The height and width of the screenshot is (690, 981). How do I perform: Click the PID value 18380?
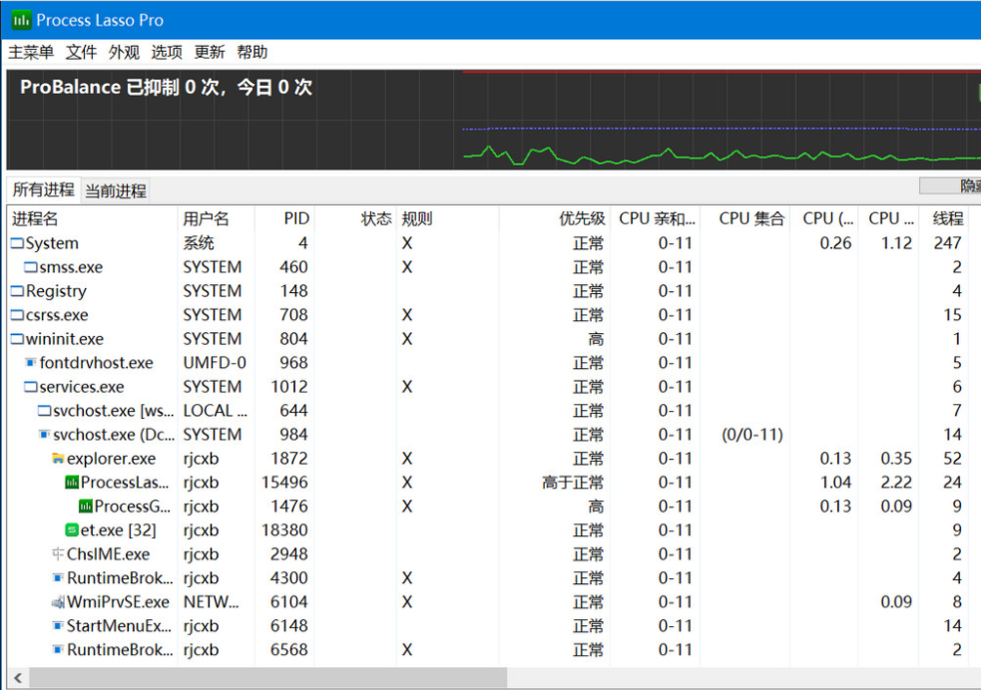pos(284,530)
